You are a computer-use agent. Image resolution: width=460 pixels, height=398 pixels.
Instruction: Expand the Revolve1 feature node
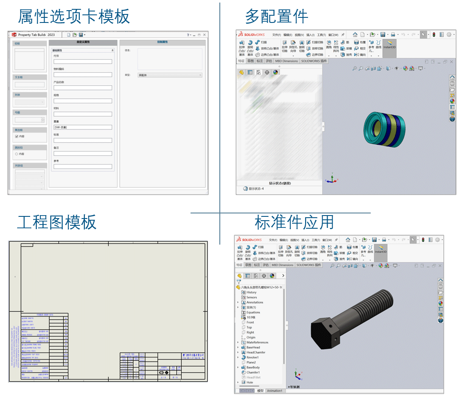238,357
